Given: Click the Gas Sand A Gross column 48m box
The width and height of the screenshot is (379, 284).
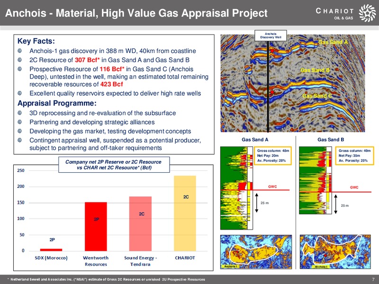Looking at the screenshot, I should (x=273, y=156).
